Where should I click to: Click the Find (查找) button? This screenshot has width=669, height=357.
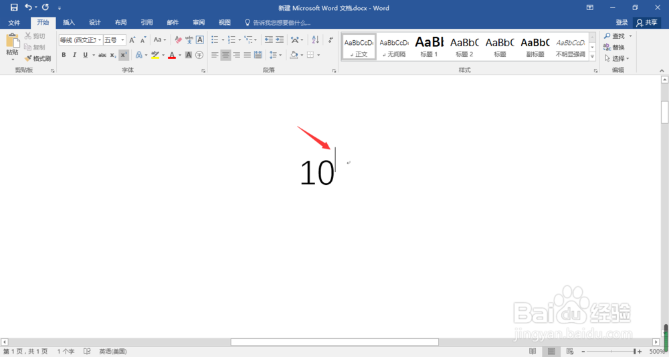[615, 36]
